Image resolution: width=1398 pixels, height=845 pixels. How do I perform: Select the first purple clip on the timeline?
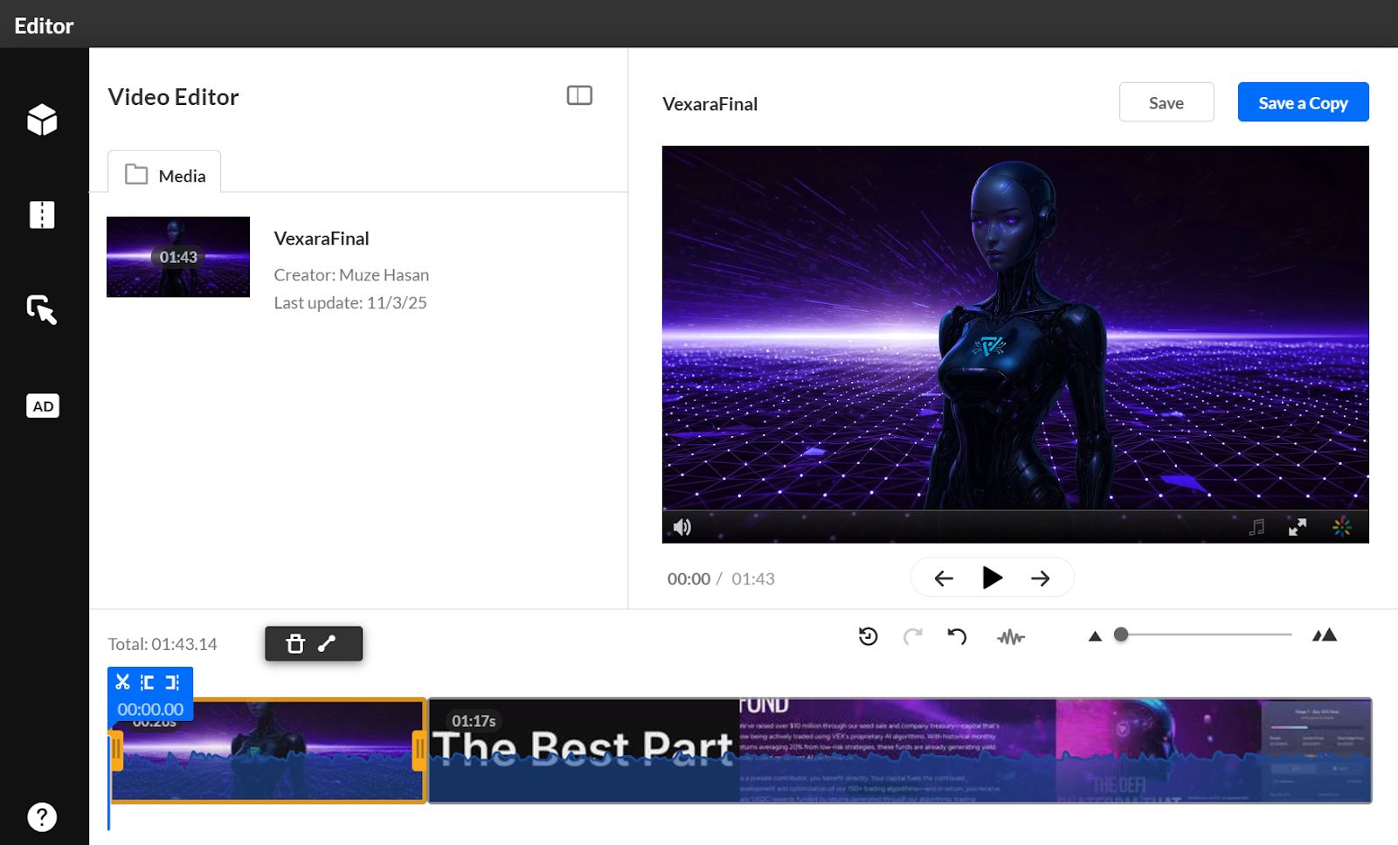point(268,751)
